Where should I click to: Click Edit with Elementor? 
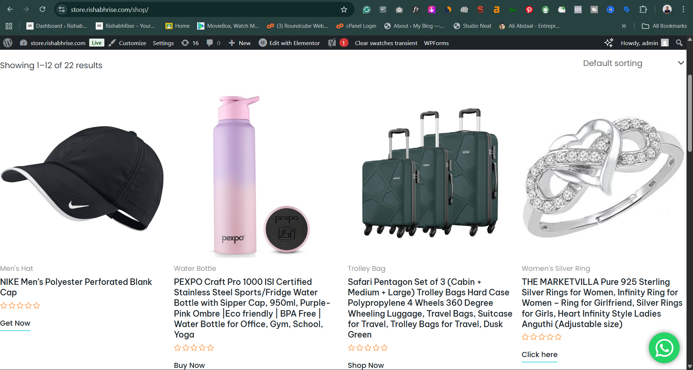click(x=289, y=43)
